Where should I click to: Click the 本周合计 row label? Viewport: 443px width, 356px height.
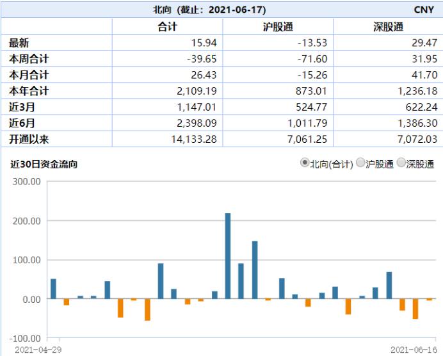(x=29, y=59)
